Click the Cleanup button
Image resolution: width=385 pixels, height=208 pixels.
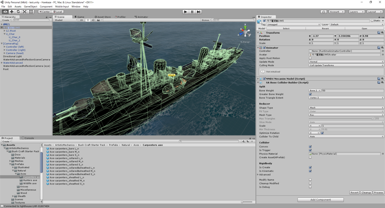[x=366, y=193]
